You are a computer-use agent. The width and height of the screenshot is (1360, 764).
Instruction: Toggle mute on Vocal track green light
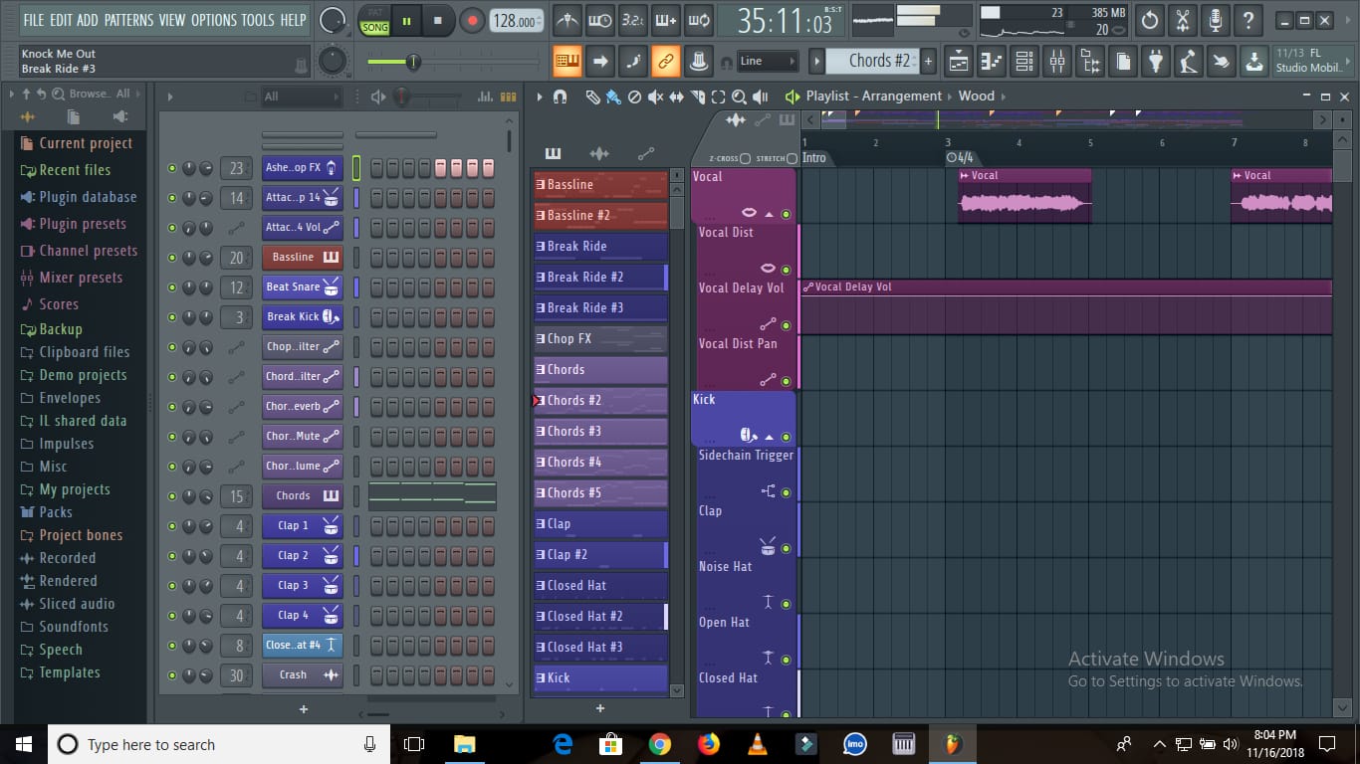(786, 214)
